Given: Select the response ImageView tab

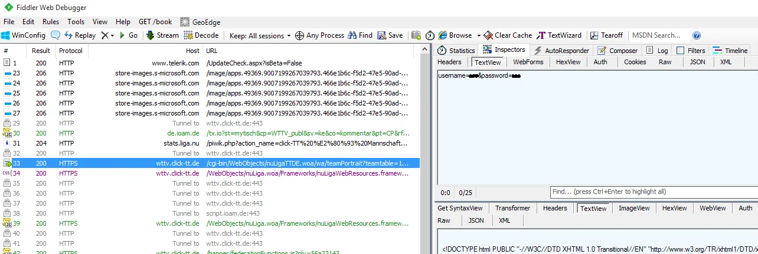Looking at the screenshot, I should click(633, 208).
